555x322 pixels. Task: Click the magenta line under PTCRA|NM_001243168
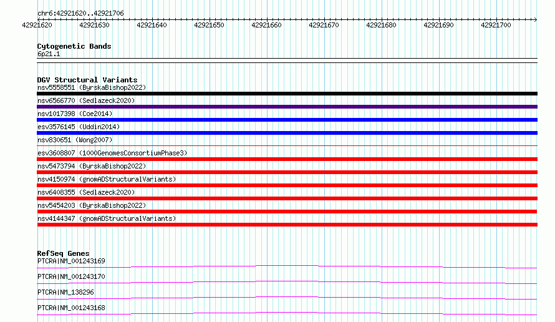[287, 313]
